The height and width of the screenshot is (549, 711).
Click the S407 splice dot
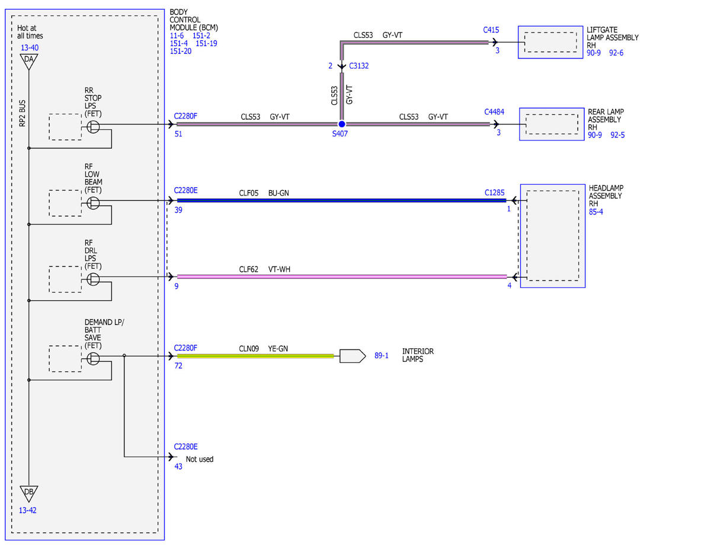341,124
